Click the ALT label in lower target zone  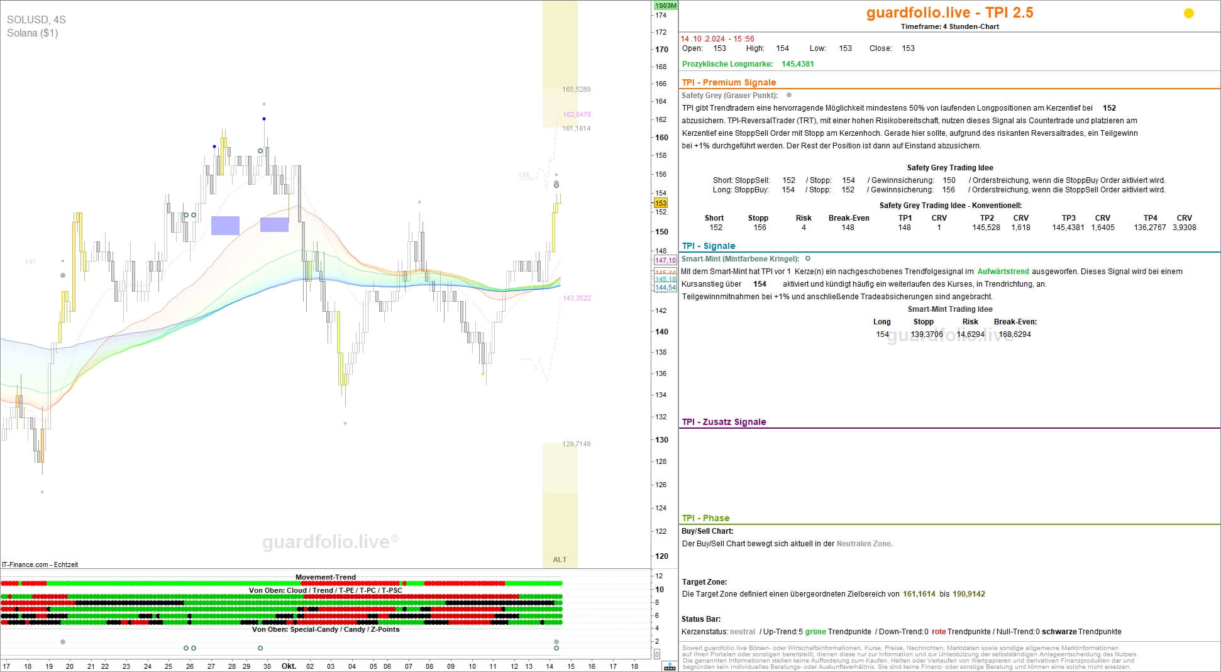(560, 559)
